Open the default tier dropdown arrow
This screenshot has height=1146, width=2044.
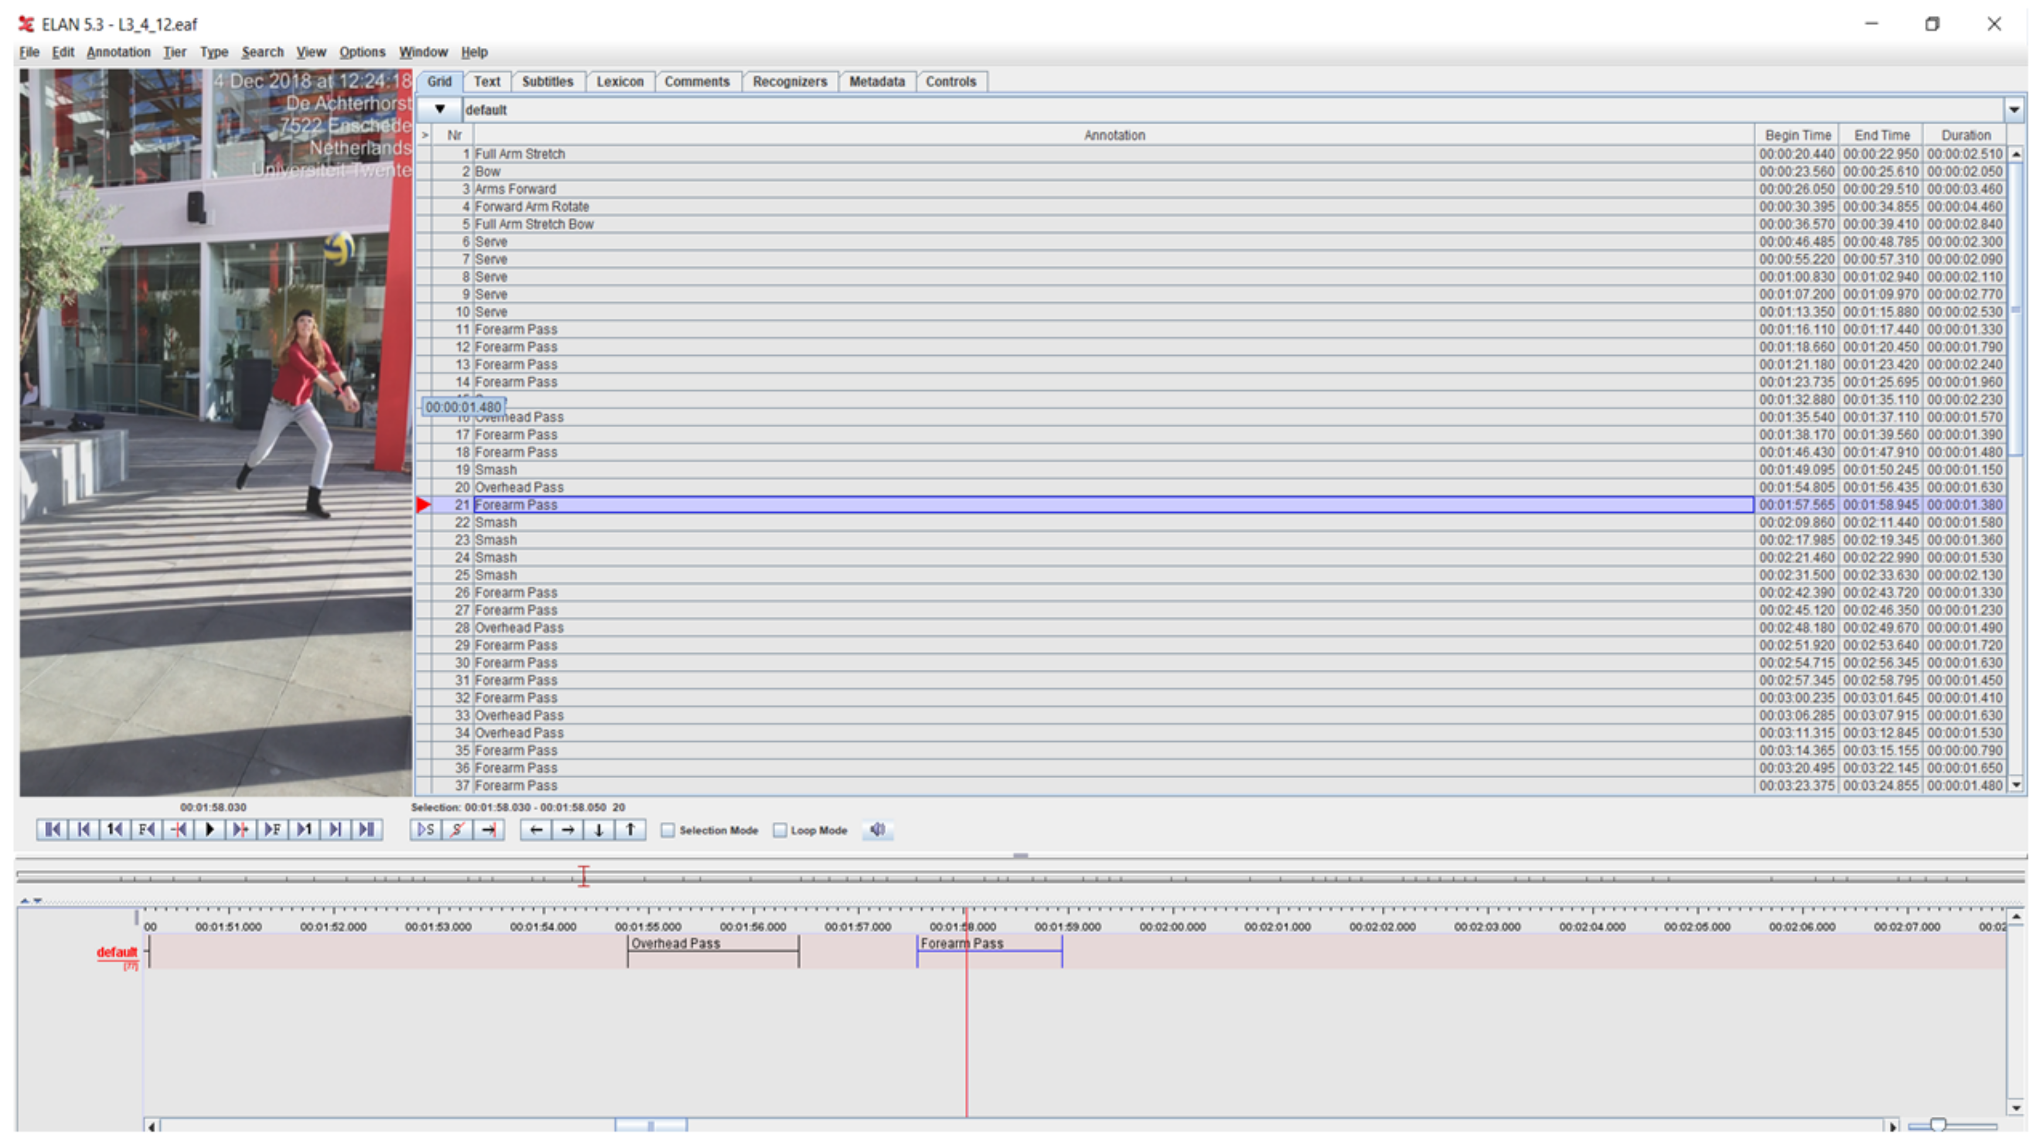pyautogui.click(x=2014, y=110)
